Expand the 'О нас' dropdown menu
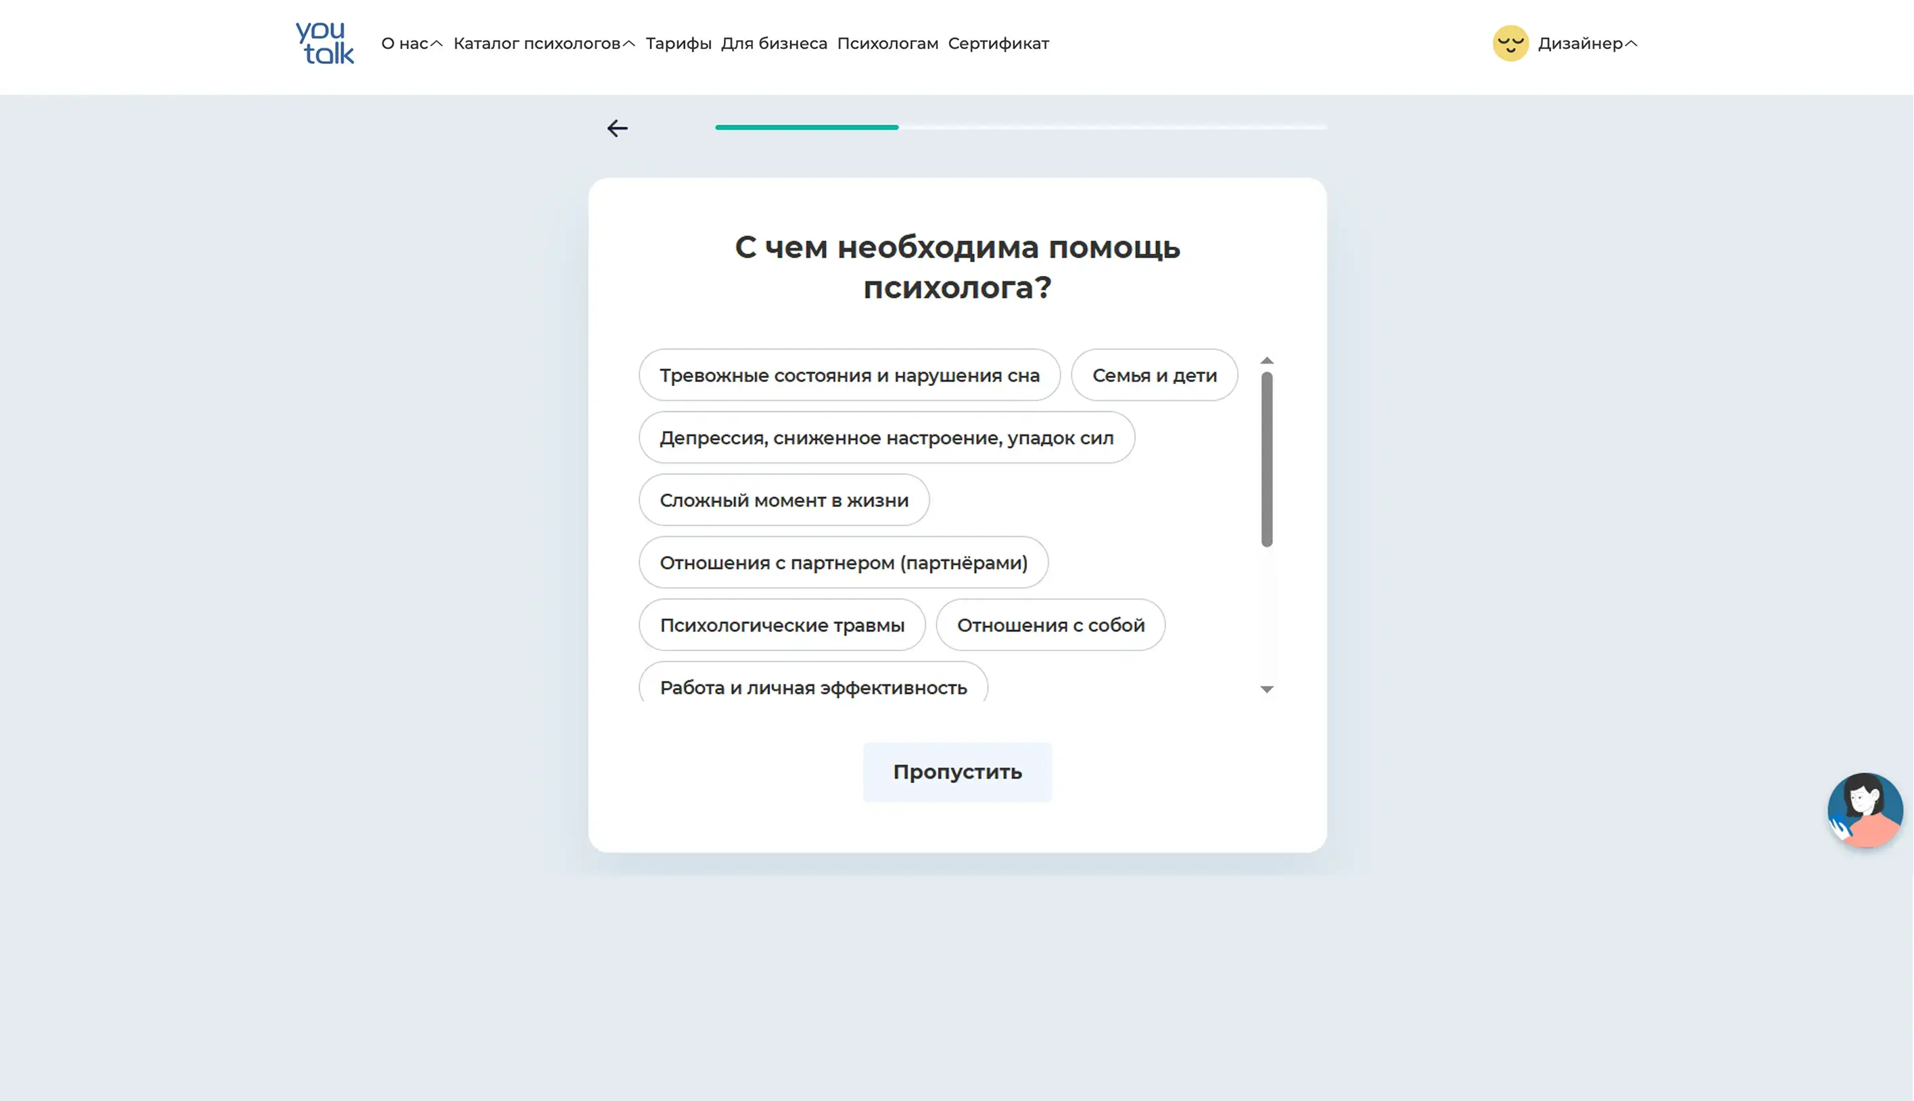This screenshot has height=1101, width=1914. (411, 44)
